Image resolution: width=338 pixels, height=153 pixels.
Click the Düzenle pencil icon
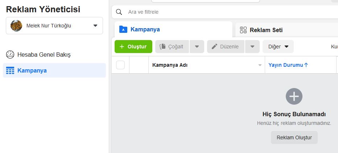point(214,46)
